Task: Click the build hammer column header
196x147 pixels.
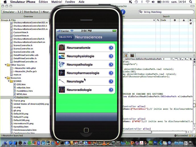Action: tap(158, 20)
